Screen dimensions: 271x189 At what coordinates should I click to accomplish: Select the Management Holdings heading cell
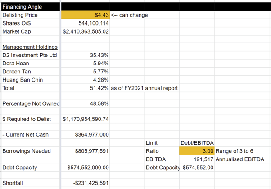[x=30, y=47]
